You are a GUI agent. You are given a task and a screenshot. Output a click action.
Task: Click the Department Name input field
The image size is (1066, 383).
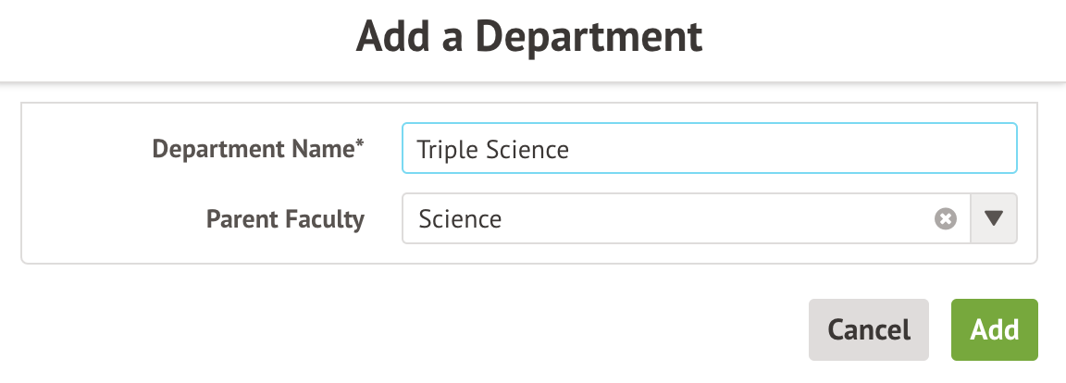pos(709,149)
